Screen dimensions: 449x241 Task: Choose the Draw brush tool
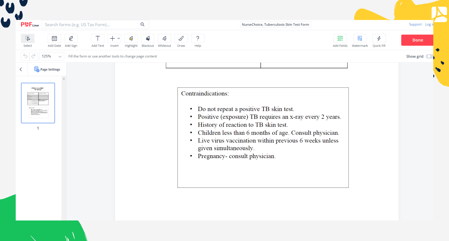click(181, 41)
